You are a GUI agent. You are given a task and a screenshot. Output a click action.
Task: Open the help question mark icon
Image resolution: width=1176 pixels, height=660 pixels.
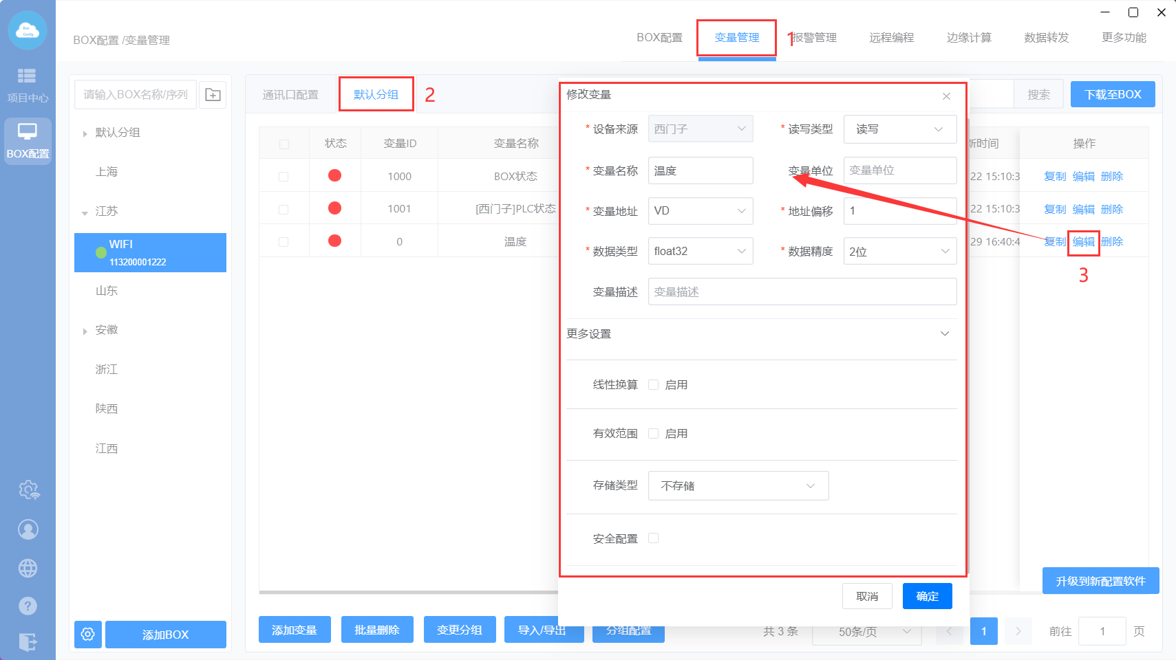click(x=28, y=606)
